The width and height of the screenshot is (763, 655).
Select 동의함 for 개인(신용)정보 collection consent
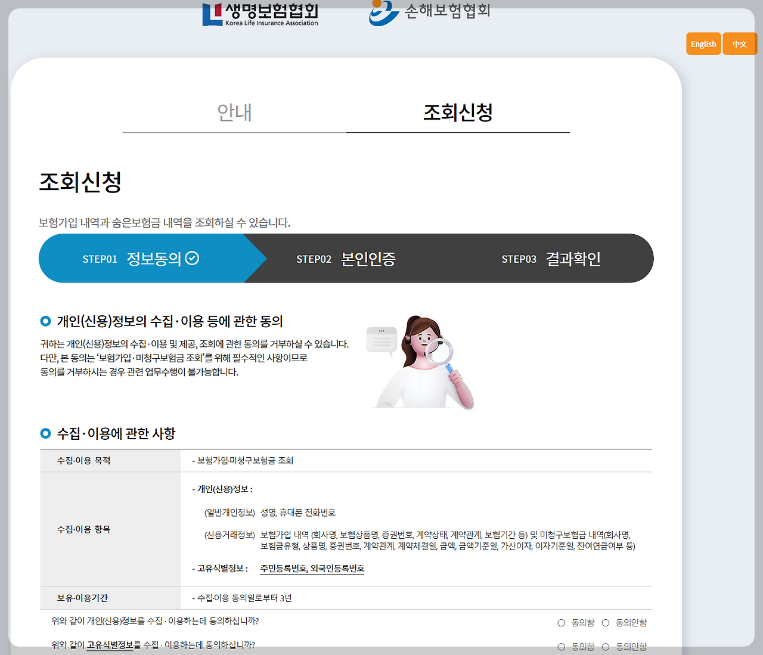(x=561, y=622)
